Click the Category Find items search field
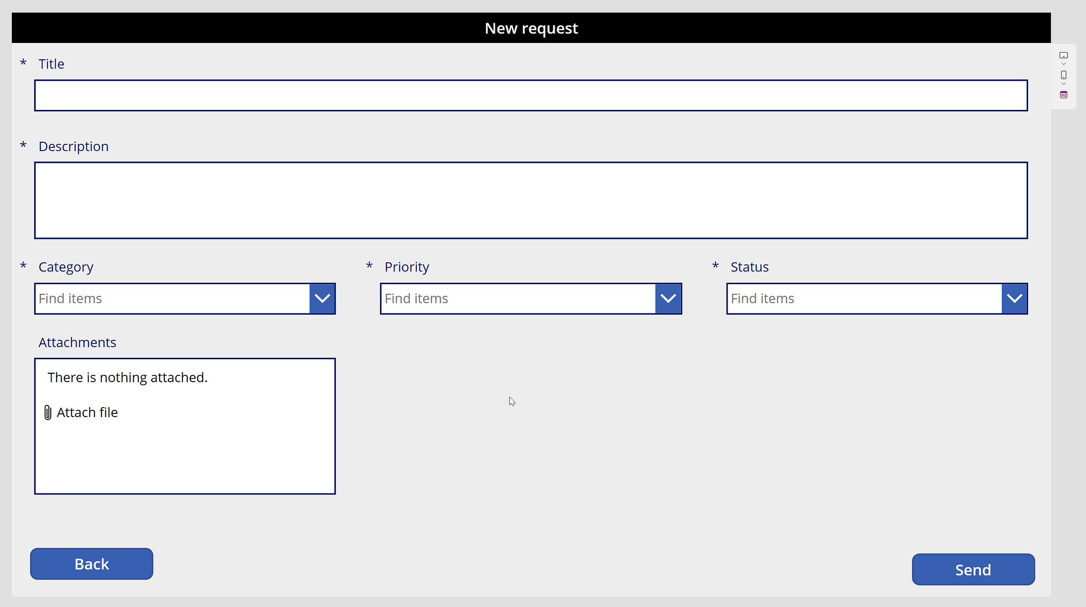 [172, 299]
